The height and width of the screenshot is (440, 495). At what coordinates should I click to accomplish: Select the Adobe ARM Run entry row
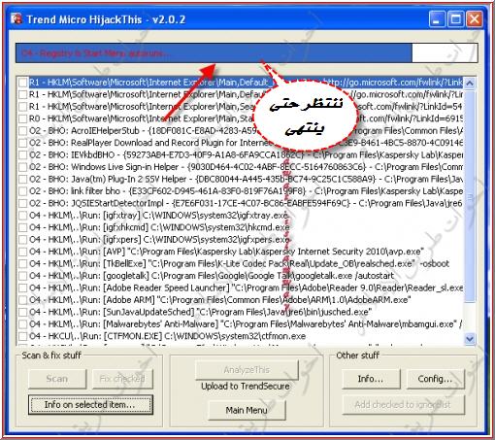click(241, 300)
